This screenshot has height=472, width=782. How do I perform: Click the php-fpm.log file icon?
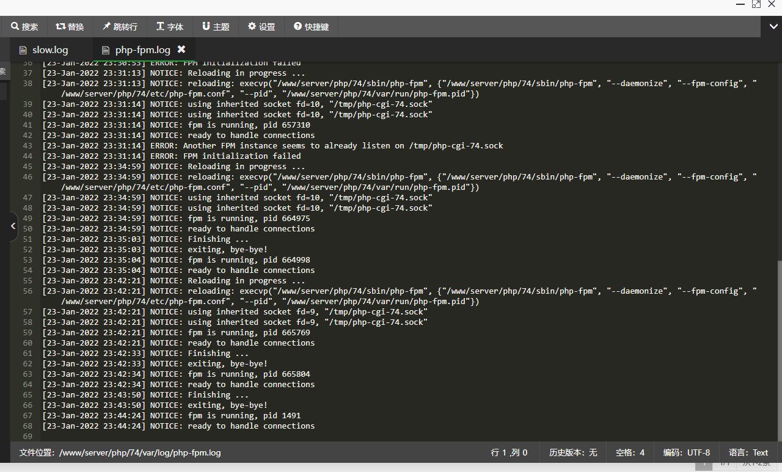click(106, 50)
